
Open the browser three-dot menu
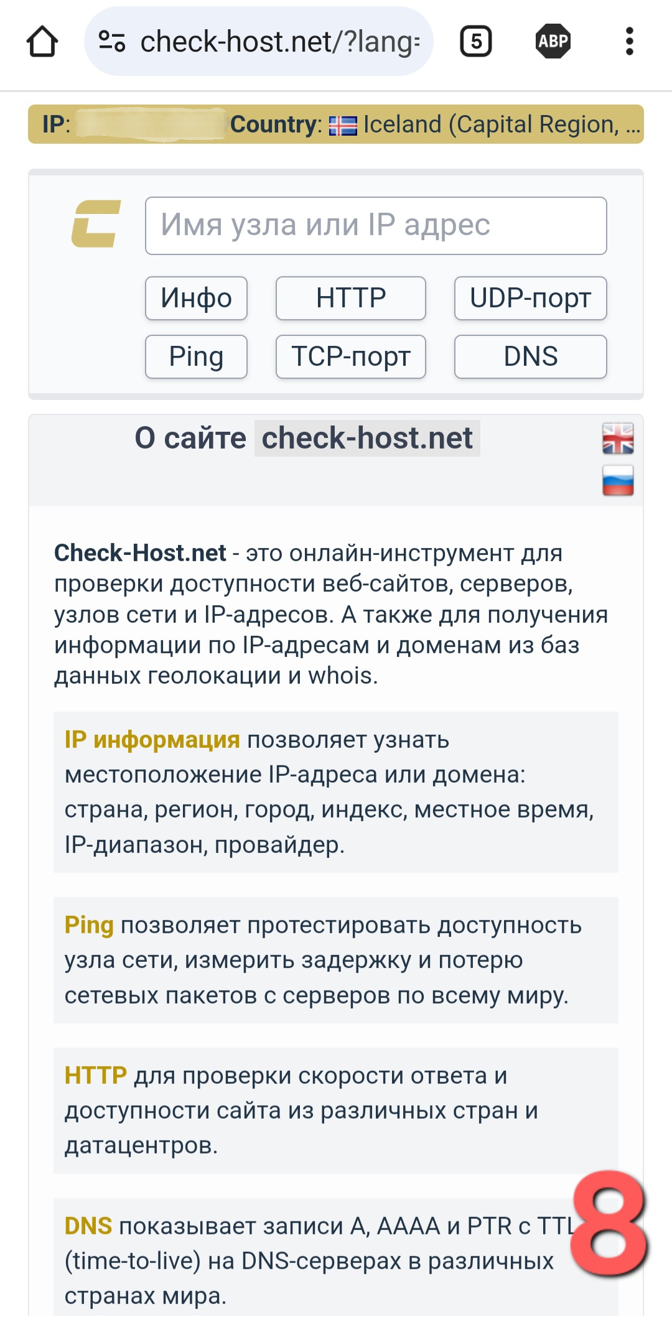click(630, 42)
